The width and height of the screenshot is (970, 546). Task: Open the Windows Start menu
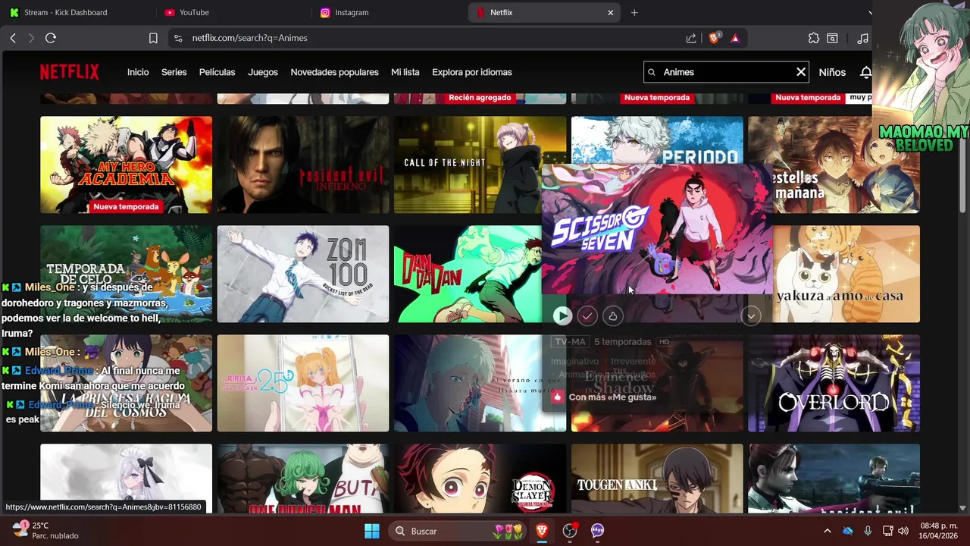372,531
